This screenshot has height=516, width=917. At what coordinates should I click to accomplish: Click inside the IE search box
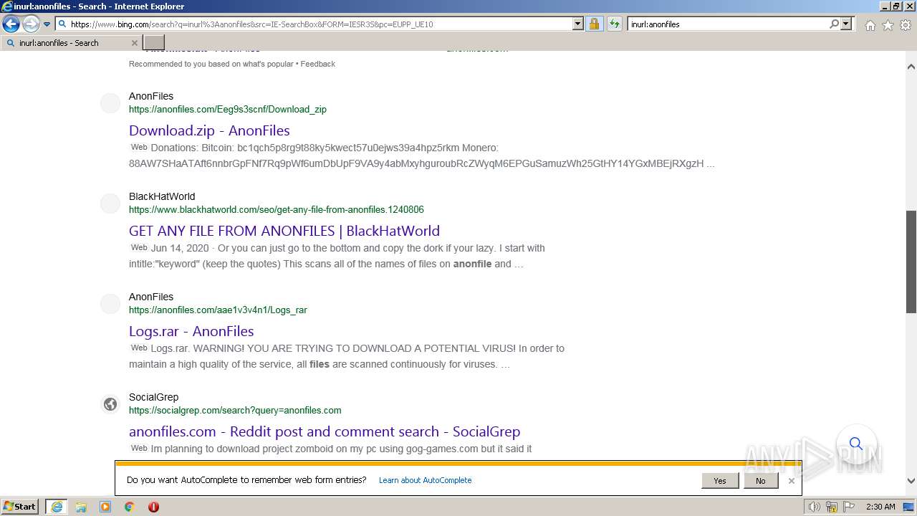(727, 24)
